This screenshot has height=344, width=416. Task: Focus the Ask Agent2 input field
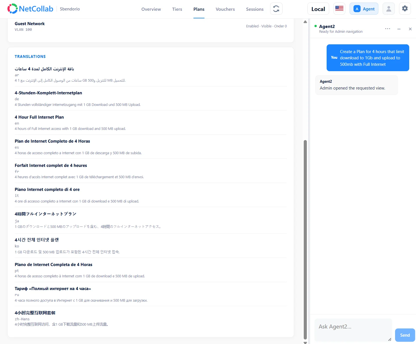point(353,330)
